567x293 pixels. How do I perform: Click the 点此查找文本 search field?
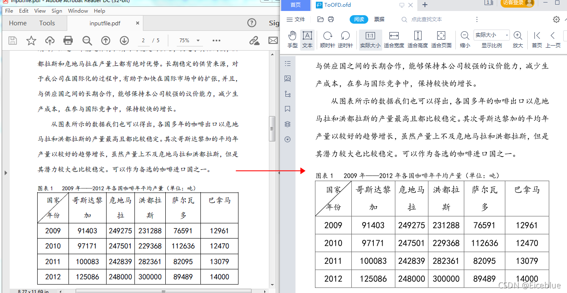point(426,19)
